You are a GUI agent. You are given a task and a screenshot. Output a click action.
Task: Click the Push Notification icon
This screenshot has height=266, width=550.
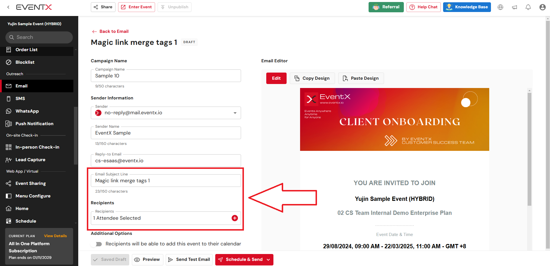click(9, 124)
